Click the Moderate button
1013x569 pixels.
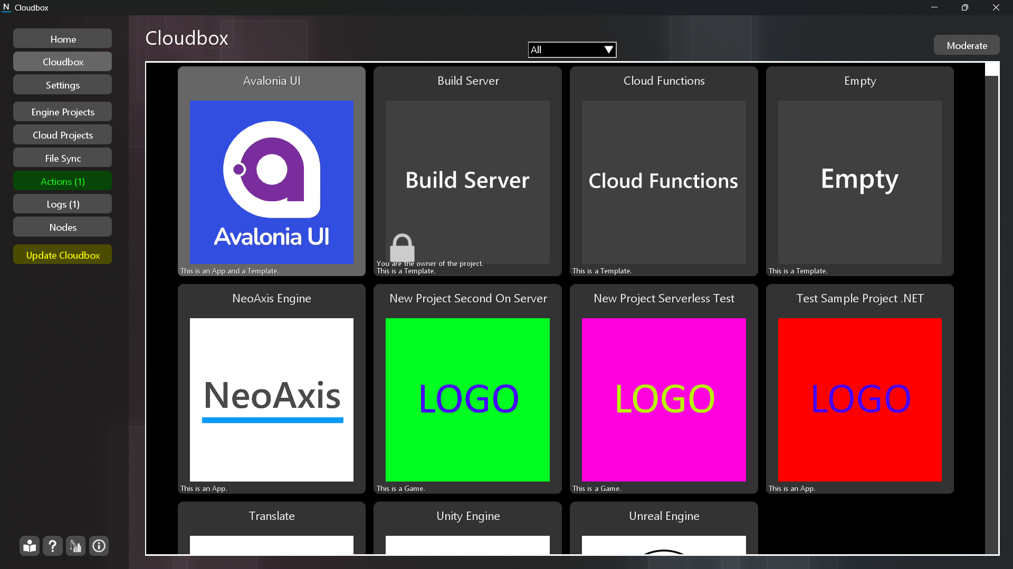967,45
